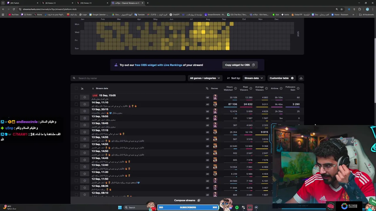The width and height of the screenshot is (376, 211).
Task: Play thumbnail of 15 Sep, 15:05 live stream
Action: (85, 97)
